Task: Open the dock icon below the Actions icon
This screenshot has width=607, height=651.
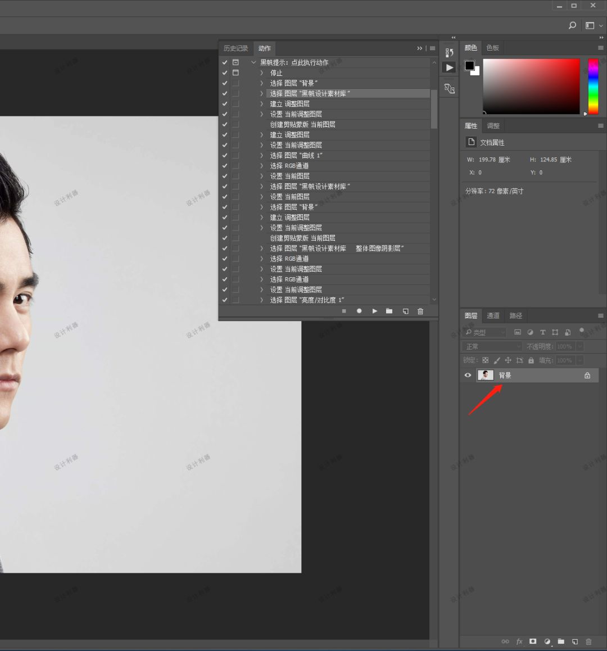Action: (x=449, y=88)
